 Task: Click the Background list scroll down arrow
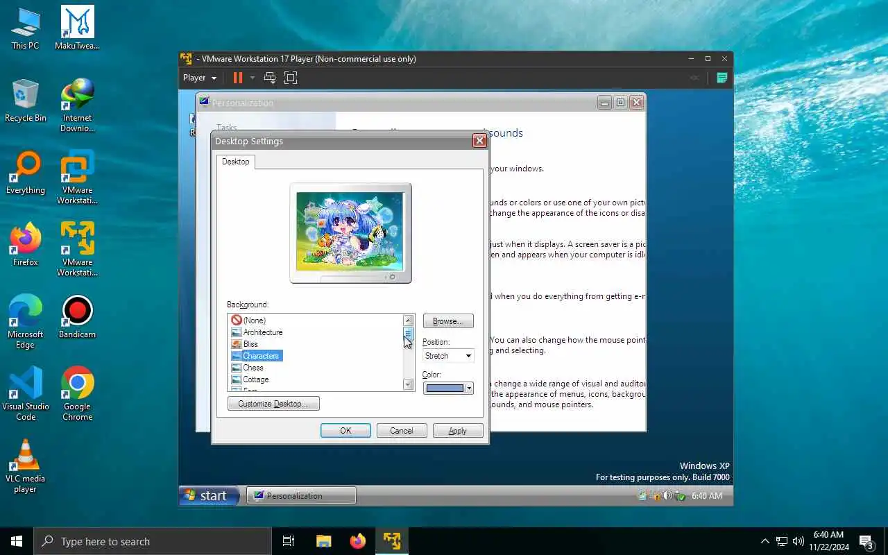click(x=408, y=384)
